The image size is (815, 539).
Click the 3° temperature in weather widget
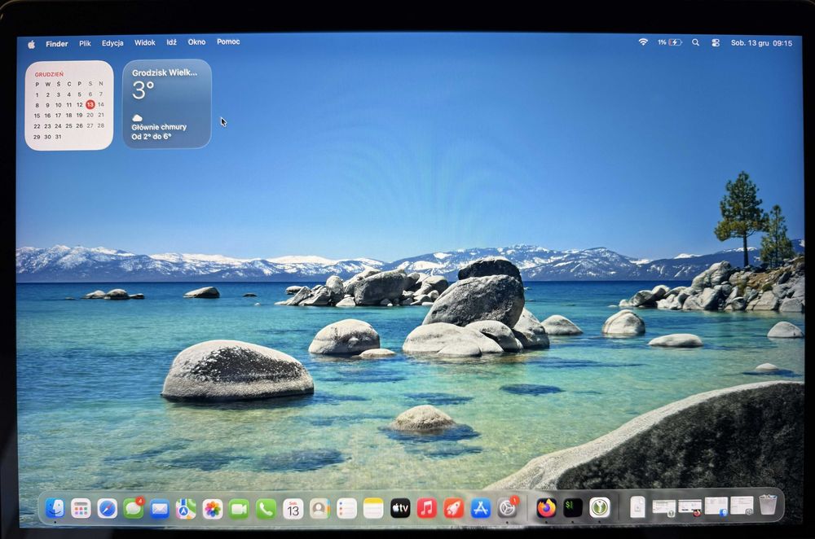[x=143, y=90]
